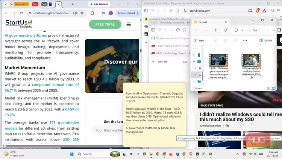Viewport: 282px width, 159px height.
Task: Add a new tab in File Explorer
Action: pos(235,22)
